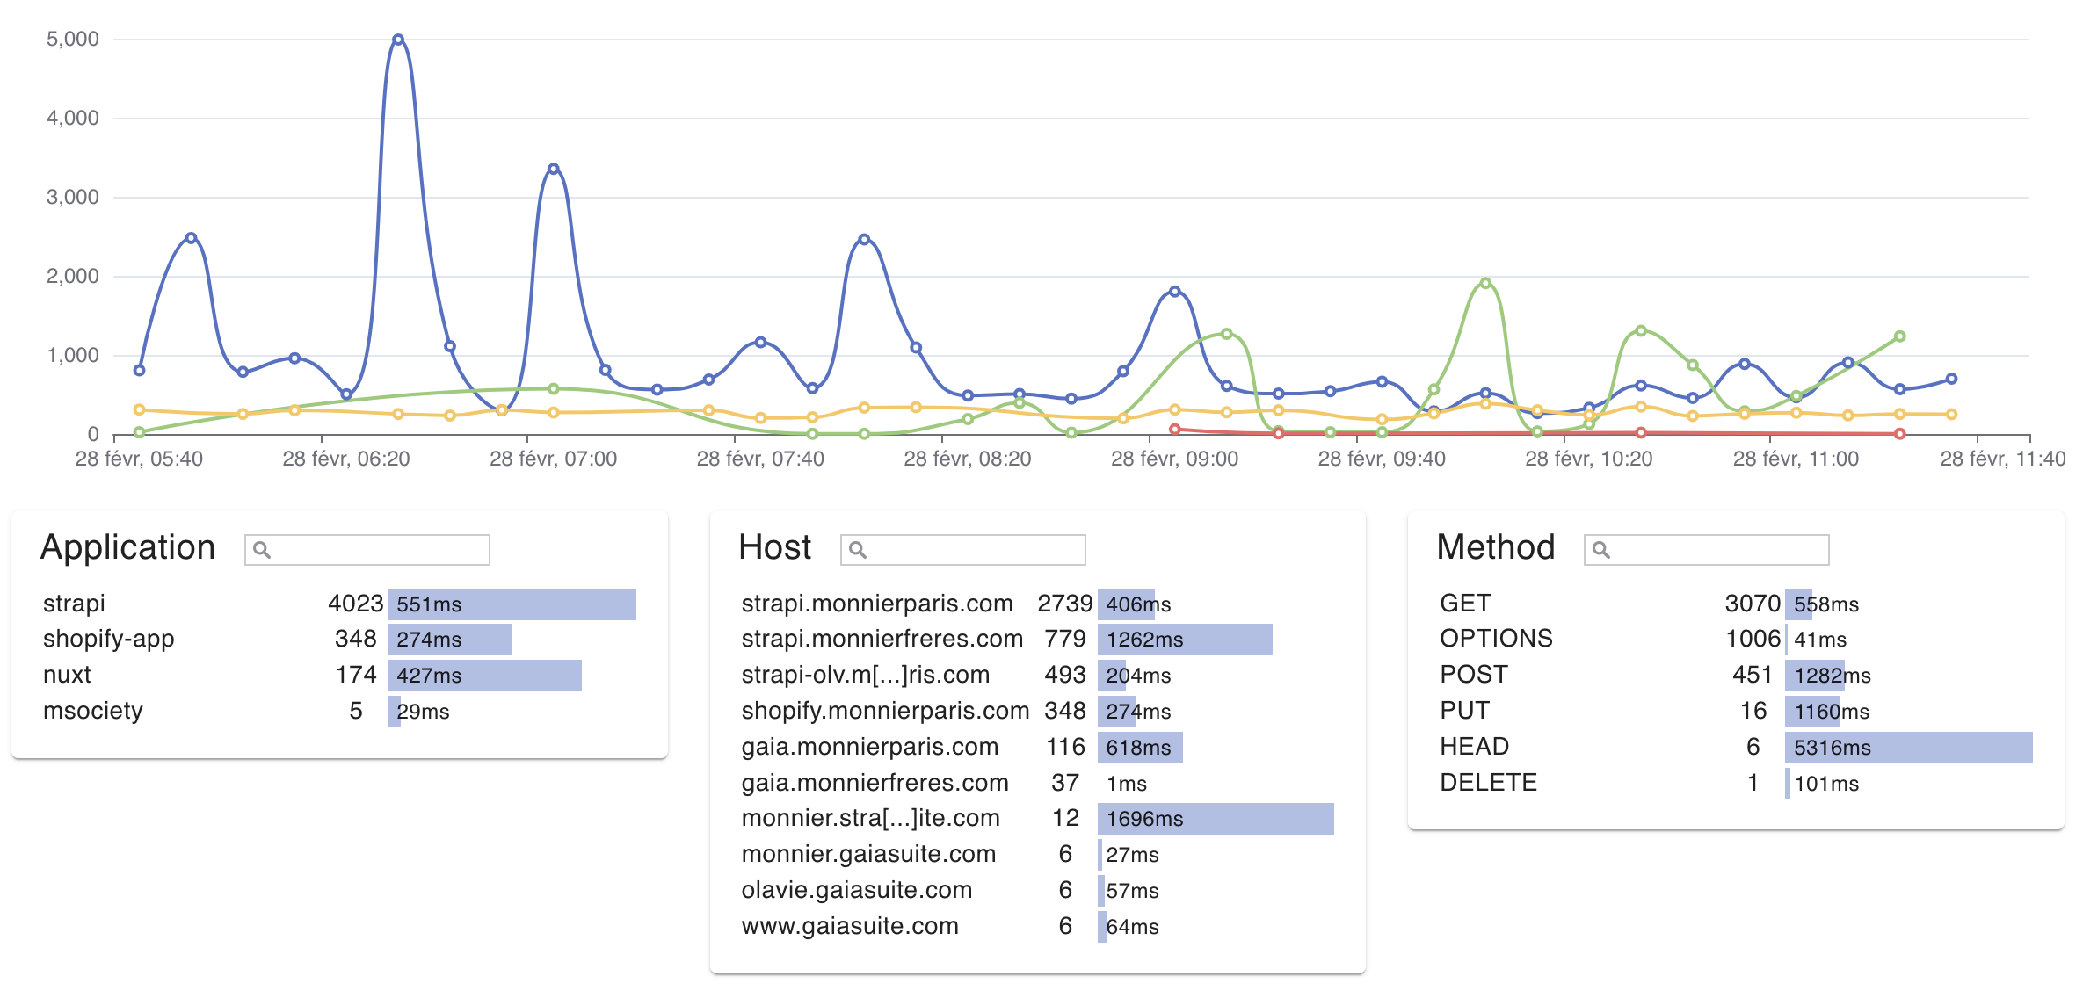Filter by host monnier.gaiasuite.com
This screenshot has height=991, width=2083.
(1037, 854)
